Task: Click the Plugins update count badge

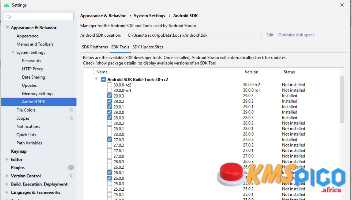Action: pyautogui.click(x=71, y=168)
